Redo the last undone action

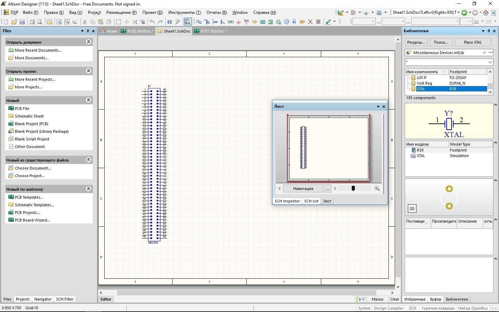(160, 22)
